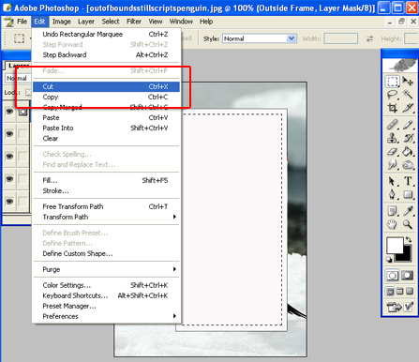Switch to Full Screen Mode without menu

410,292
